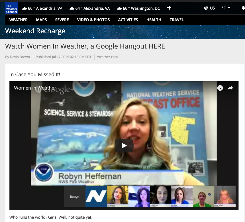Select the blue N logo participant tile
This screenshot has height=222, width=245.
coord(96,197)
